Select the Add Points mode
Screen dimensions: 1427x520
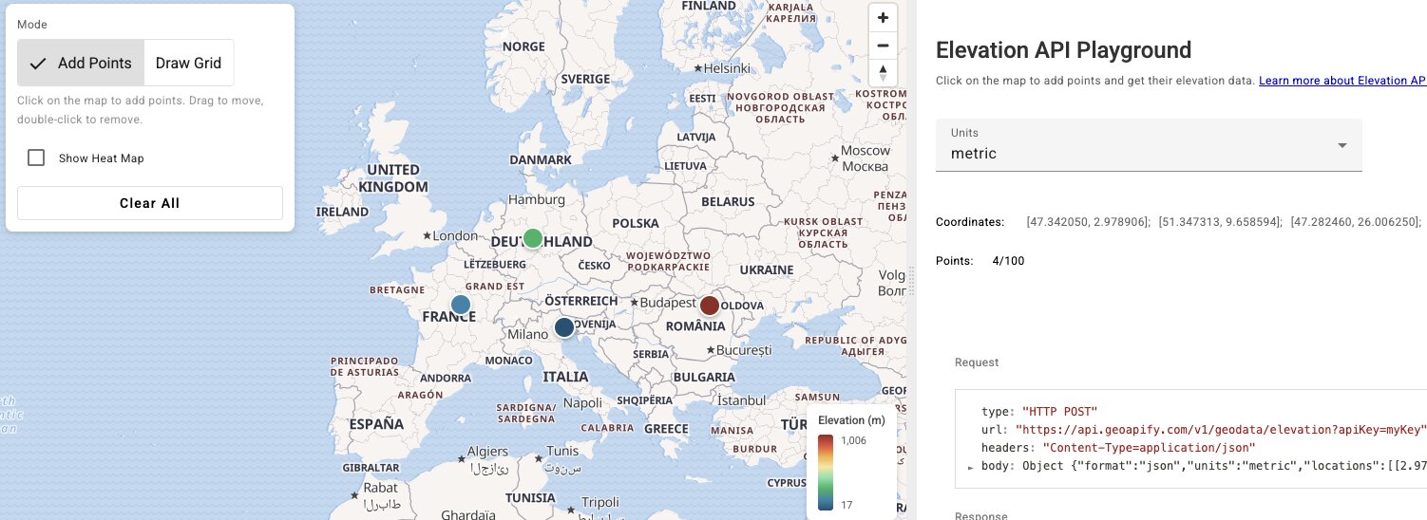tap(81, 64)
